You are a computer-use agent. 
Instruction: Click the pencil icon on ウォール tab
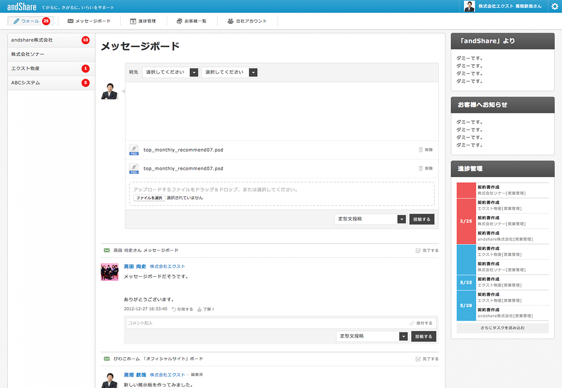(16, 21)
